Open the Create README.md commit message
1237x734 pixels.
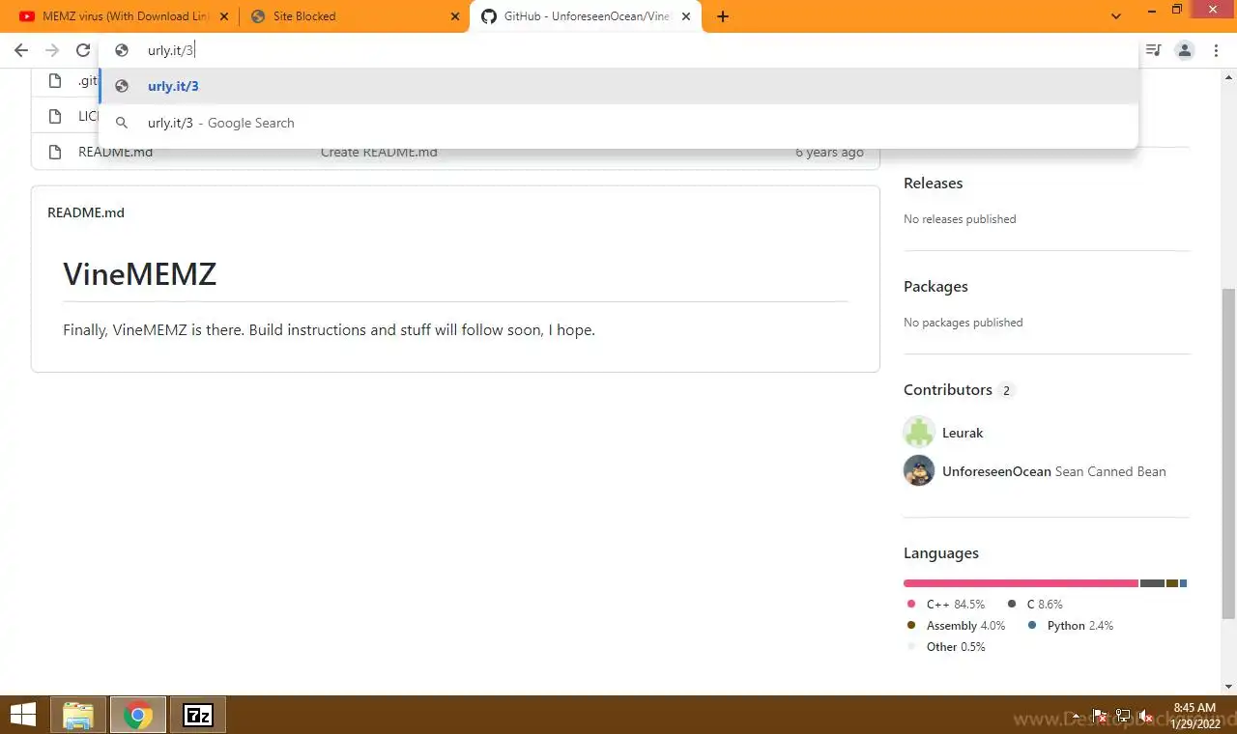click(379, 152)
